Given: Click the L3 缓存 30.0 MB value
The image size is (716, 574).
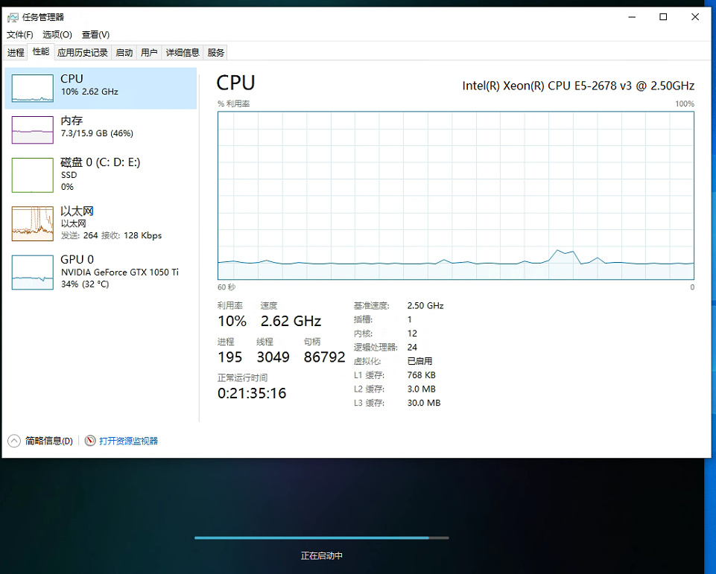Looking at the screenshot, I should [424, 403].
